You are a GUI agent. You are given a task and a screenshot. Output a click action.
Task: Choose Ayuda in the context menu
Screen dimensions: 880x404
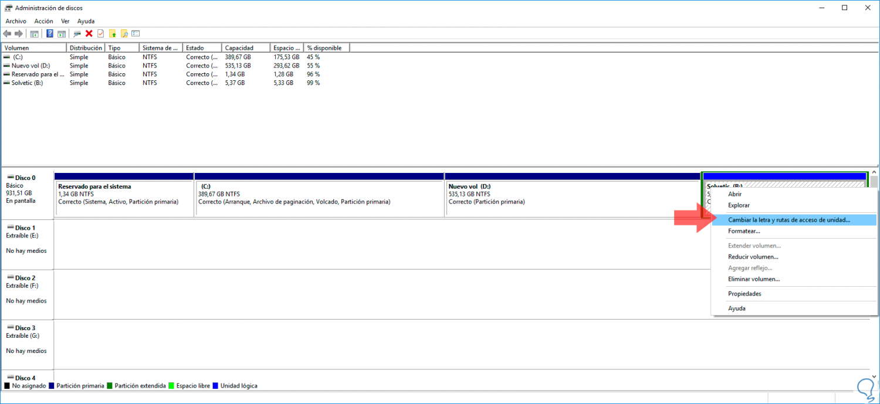pyautogui.click(x=794, y=308)
